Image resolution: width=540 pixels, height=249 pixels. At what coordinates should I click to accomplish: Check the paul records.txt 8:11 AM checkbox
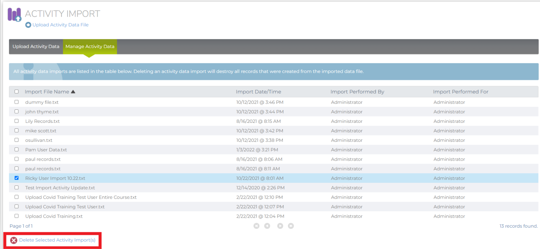click(x=16, y=168)
